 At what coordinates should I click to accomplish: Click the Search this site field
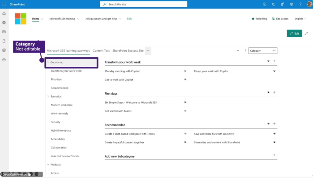(x=143, y=4)
